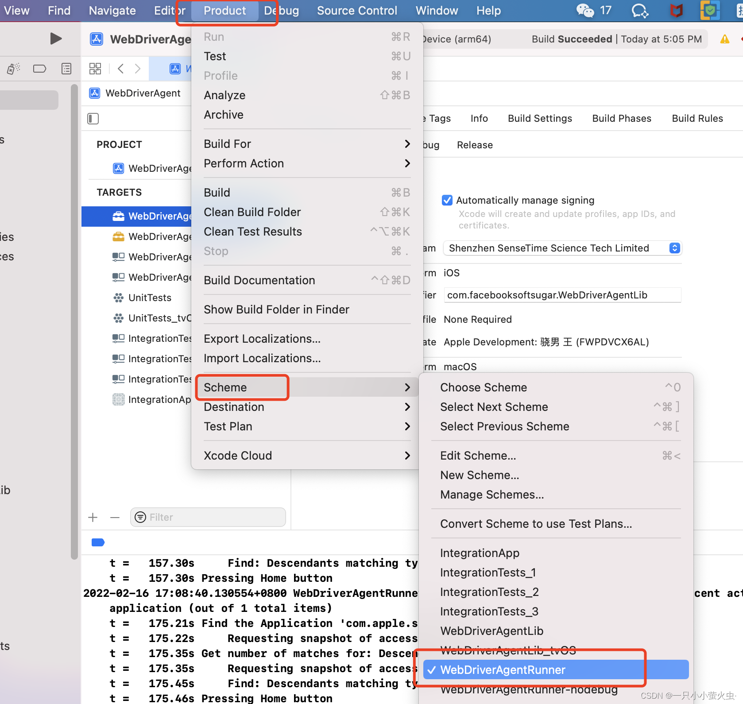Click the blue breakpoint toggle in debug bar
Screen dimensions: 743x704
(x=98, y=542)
